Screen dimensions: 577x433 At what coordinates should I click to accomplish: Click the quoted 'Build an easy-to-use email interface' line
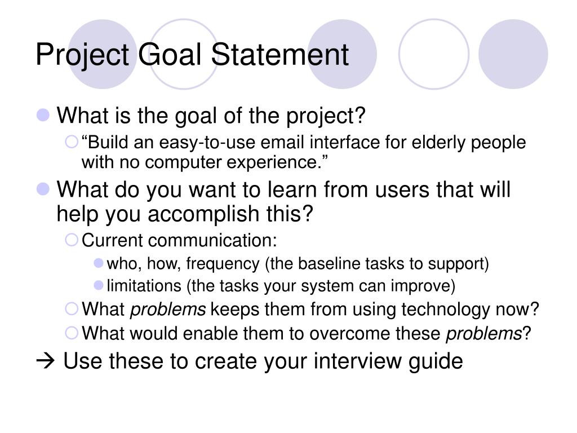pos(304,143)
